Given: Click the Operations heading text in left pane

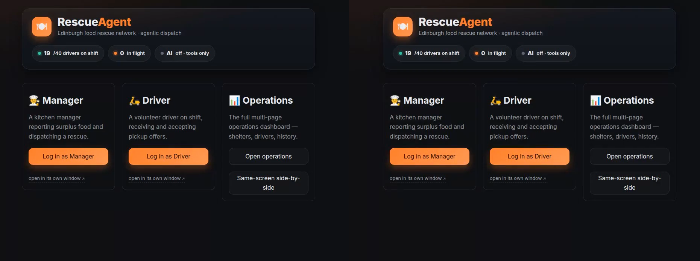Looking at the screenshot, I should pyautogui.click(x=268, y=100).
